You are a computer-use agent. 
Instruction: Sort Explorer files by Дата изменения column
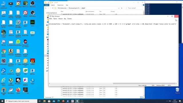coord(90,11)
